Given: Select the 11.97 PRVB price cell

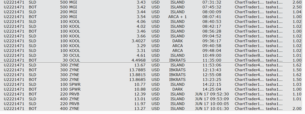Looking at the screenshot, I should tap(140, 104).
